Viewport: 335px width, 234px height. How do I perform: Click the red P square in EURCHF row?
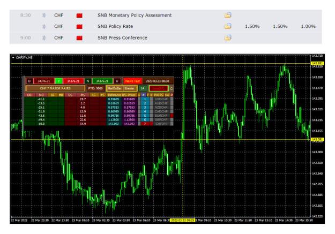172,116
